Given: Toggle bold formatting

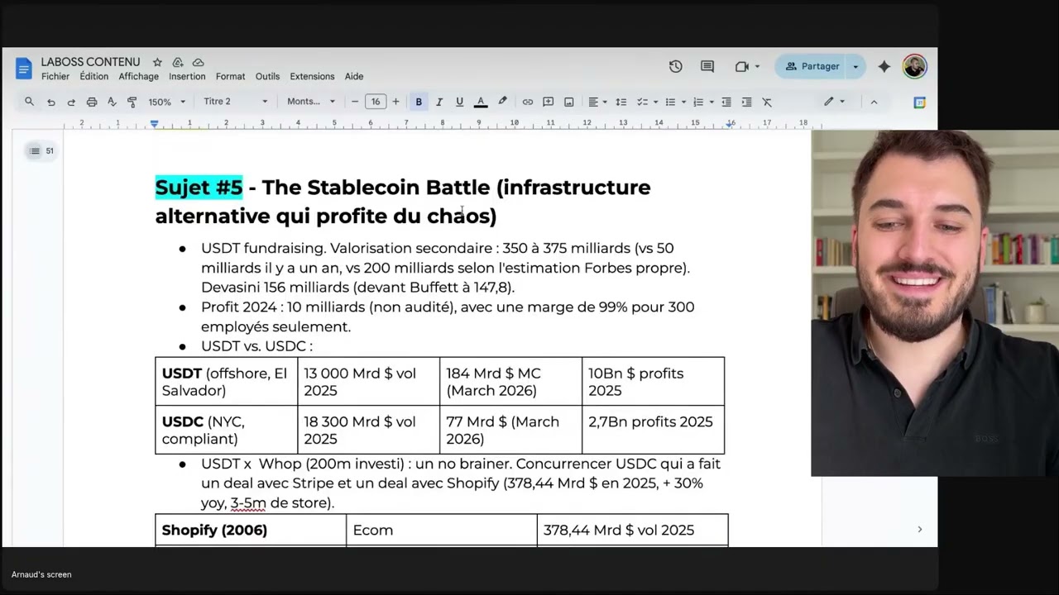Looking at the screenshot, I should point(419,102).
